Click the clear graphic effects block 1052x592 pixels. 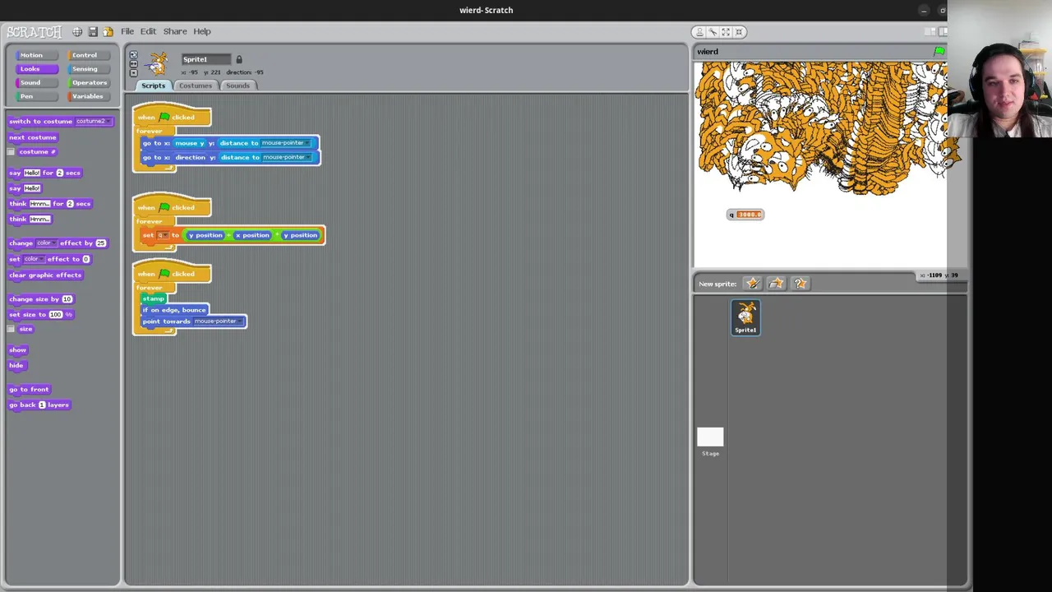tap(45, 275)
